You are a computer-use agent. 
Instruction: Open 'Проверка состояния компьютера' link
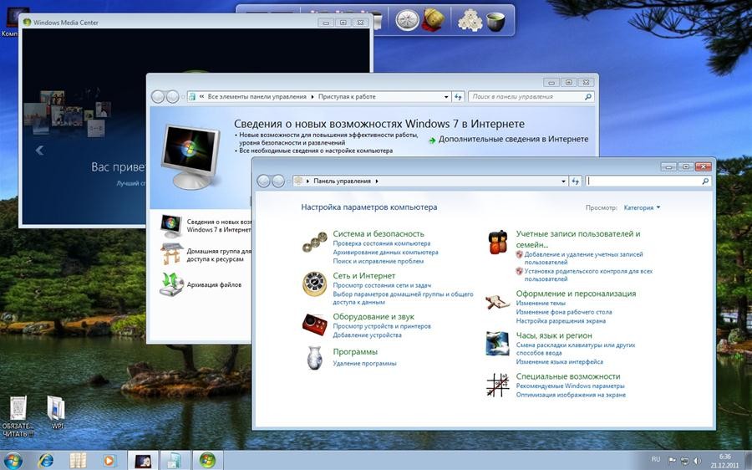coord(382,244)
